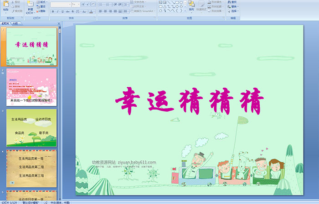Decrease indent level in paragraph group

(x=115, y=4)
